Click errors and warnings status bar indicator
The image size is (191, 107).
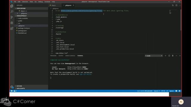pyautogui.click(x=14, y=91)
